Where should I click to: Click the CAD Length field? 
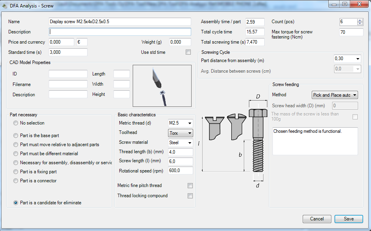coord(122,74)
